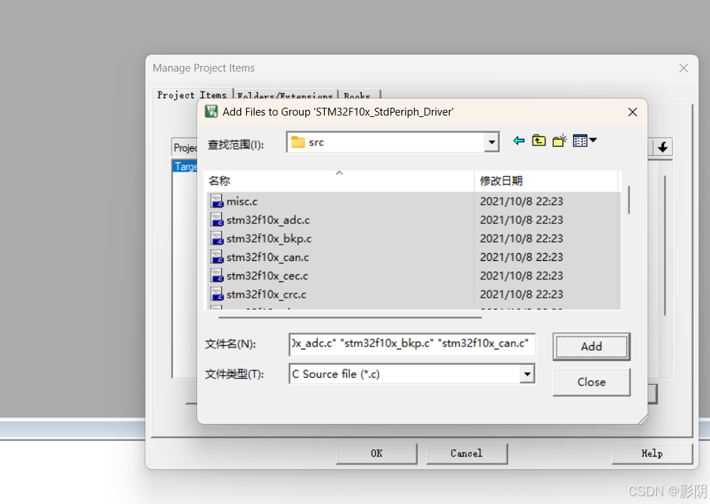Select the Target item in Project Targets

186,167
